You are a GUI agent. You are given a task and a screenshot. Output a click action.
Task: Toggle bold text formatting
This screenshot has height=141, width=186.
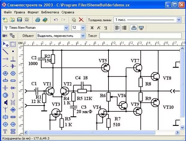(92, 28)
